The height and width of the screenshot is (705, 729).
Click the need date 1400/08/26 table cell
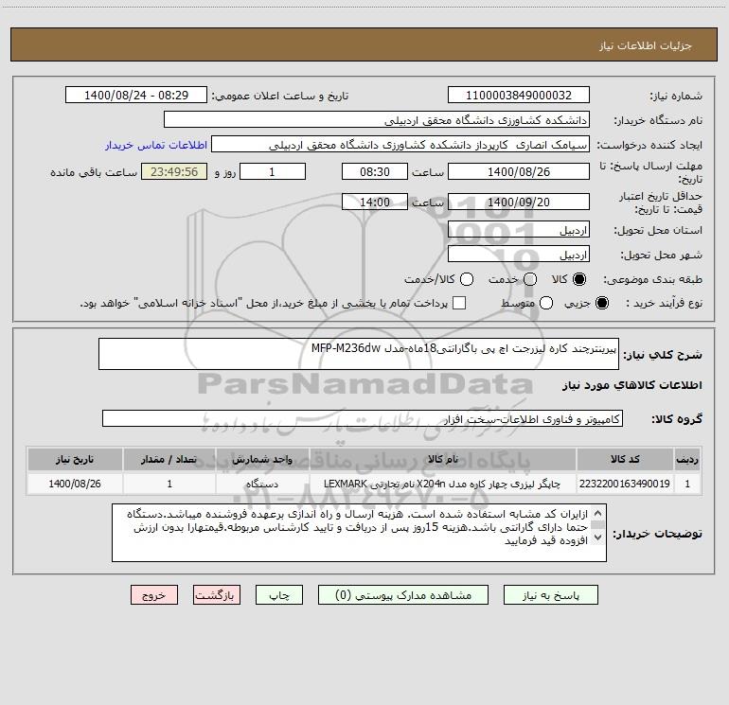(75, 484)
